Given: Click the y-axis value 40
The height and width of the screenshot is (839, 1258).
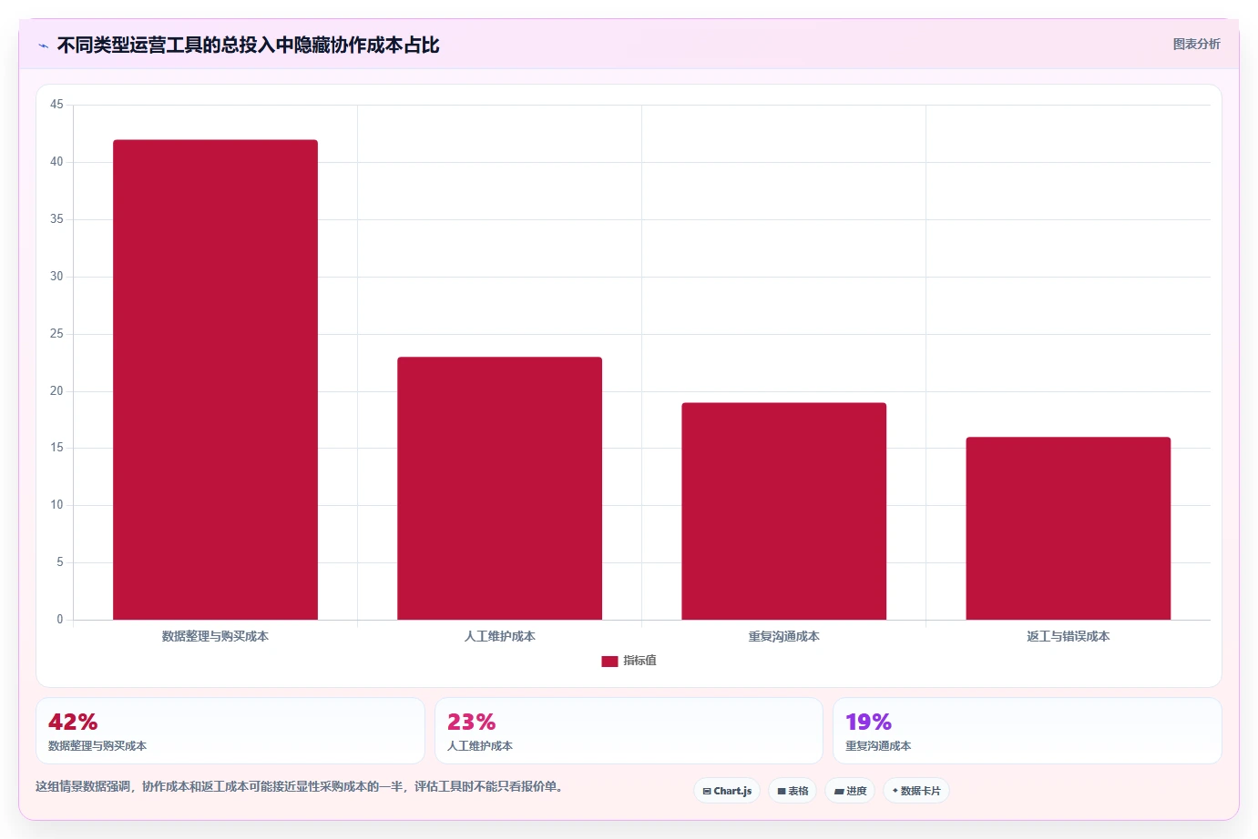Looking at the screenshot, I should point(56,162).
